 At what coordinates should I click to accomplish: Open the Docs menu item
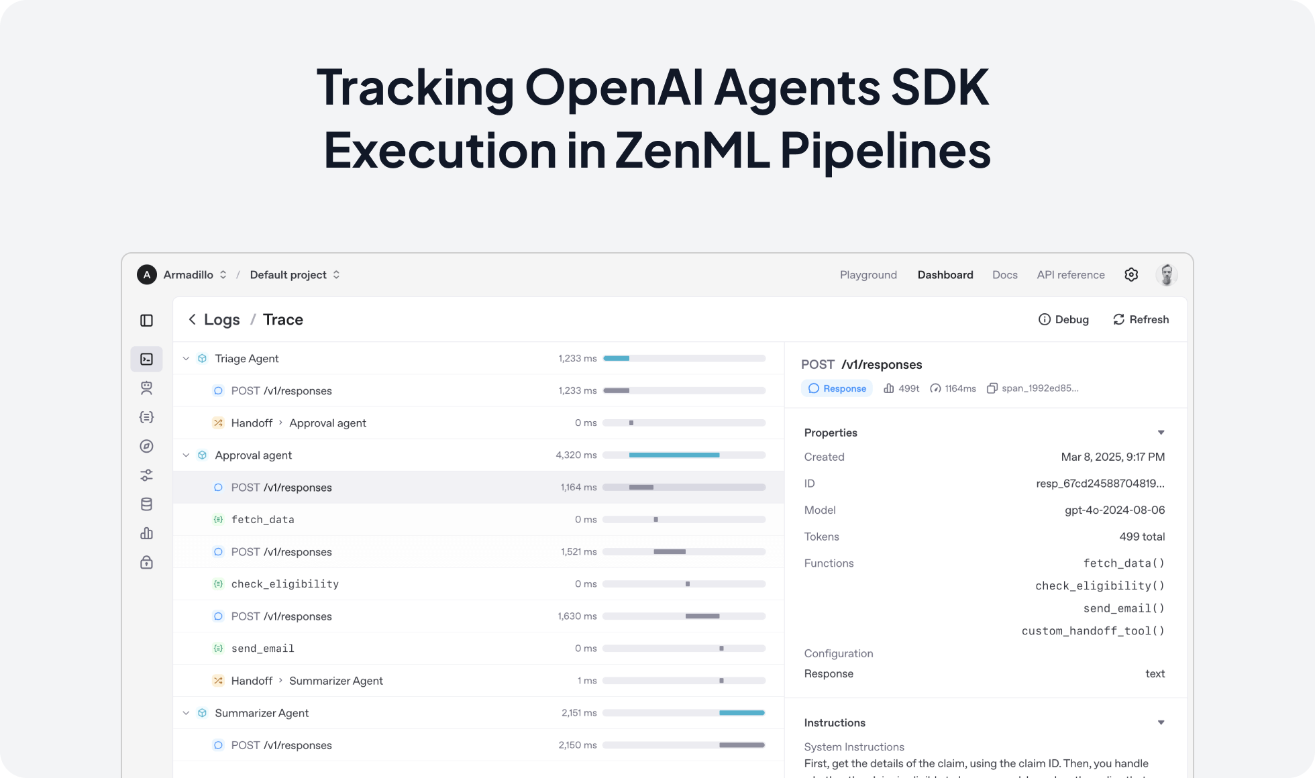pos(1004,274)
